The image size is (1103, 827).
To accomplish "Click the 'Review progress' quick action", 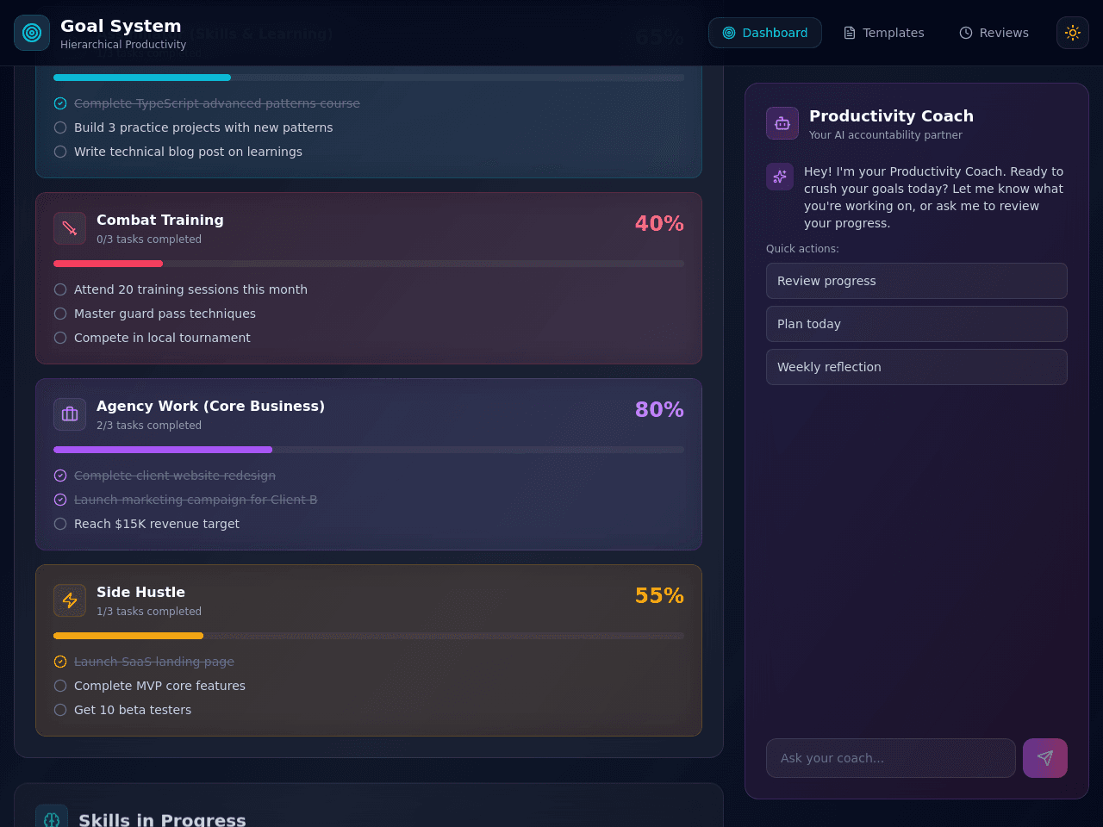I will [917, 281].
